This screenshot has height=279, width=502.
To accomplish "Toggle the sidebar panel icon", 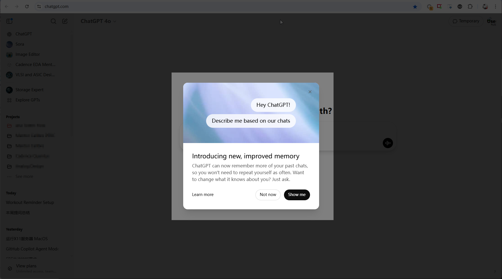I will [9, 21].
